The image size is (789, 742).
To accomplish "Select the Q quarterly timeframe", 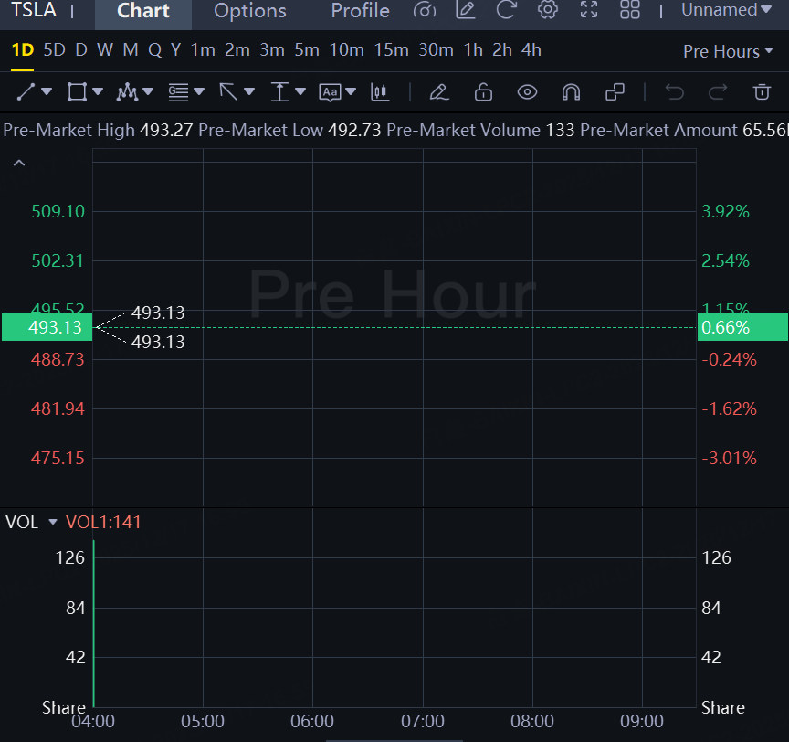I will click(154, 50).
